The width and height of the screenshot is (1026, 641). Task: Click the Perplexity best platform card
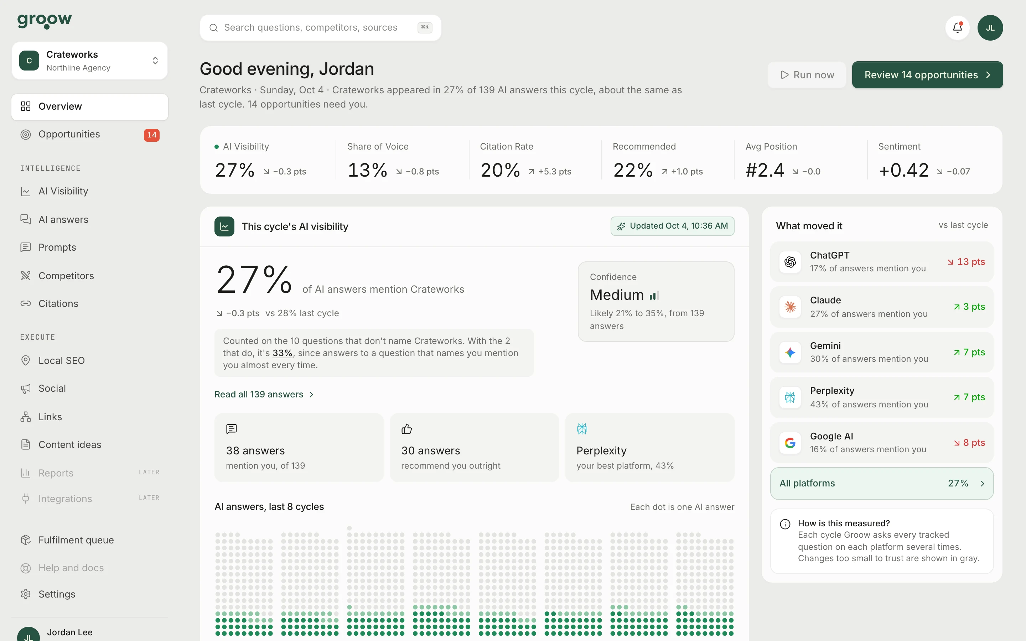click(649, 448)
